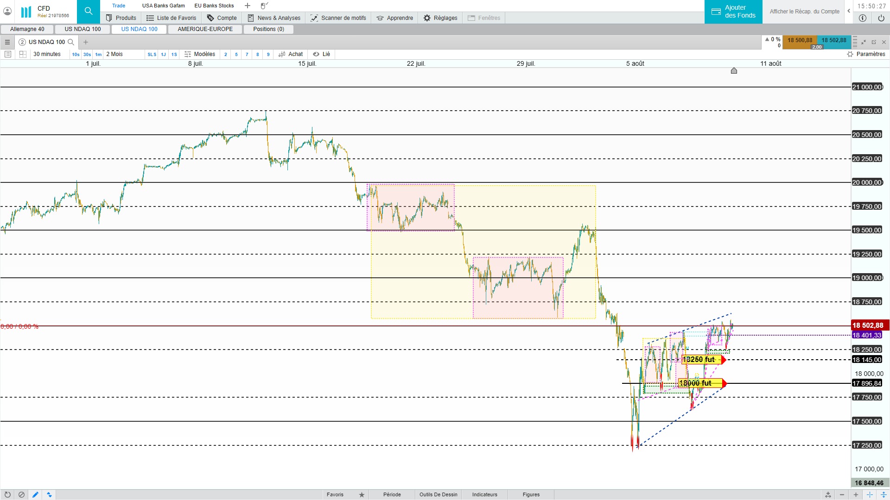
Task: Open Scanner de motifs tool
Action: 338,18
